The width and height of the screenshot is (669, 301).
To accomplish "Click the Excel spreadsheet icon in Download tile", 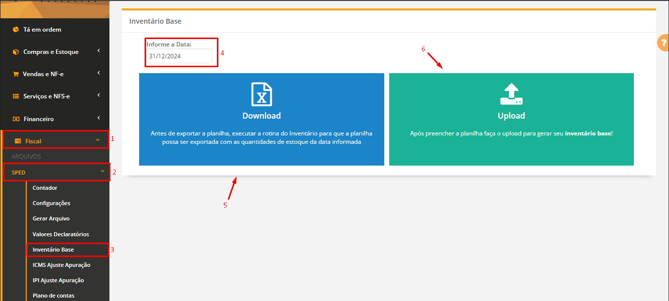I will [x=261, y=94].
